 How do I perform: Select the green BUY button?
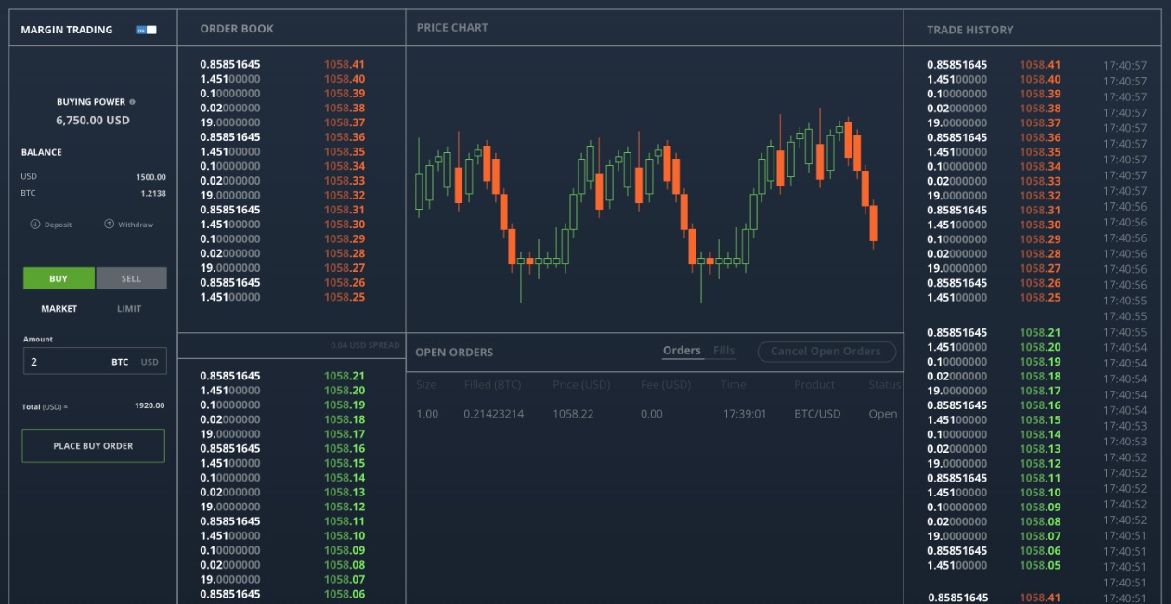(x=59, y=278)
